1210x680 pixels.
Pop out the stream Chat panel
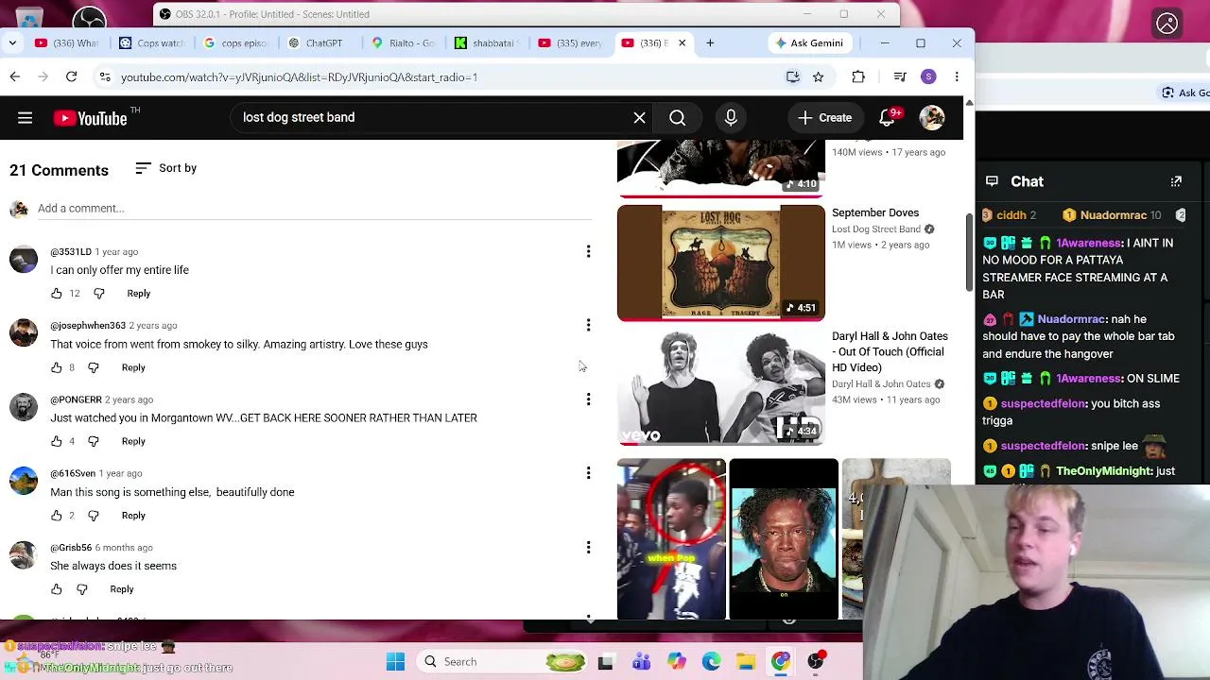(1176, 181)
